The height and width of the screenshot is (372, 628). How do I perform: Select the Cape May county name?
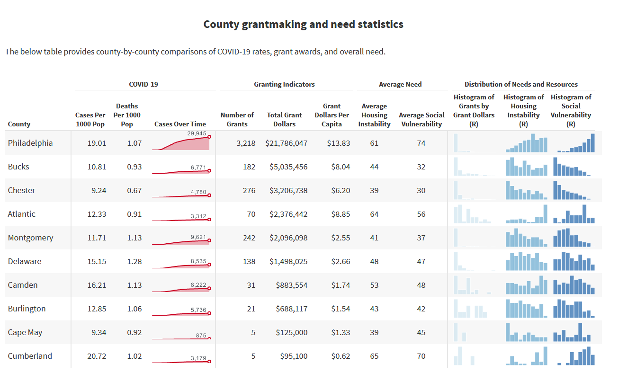click(25, 332)
